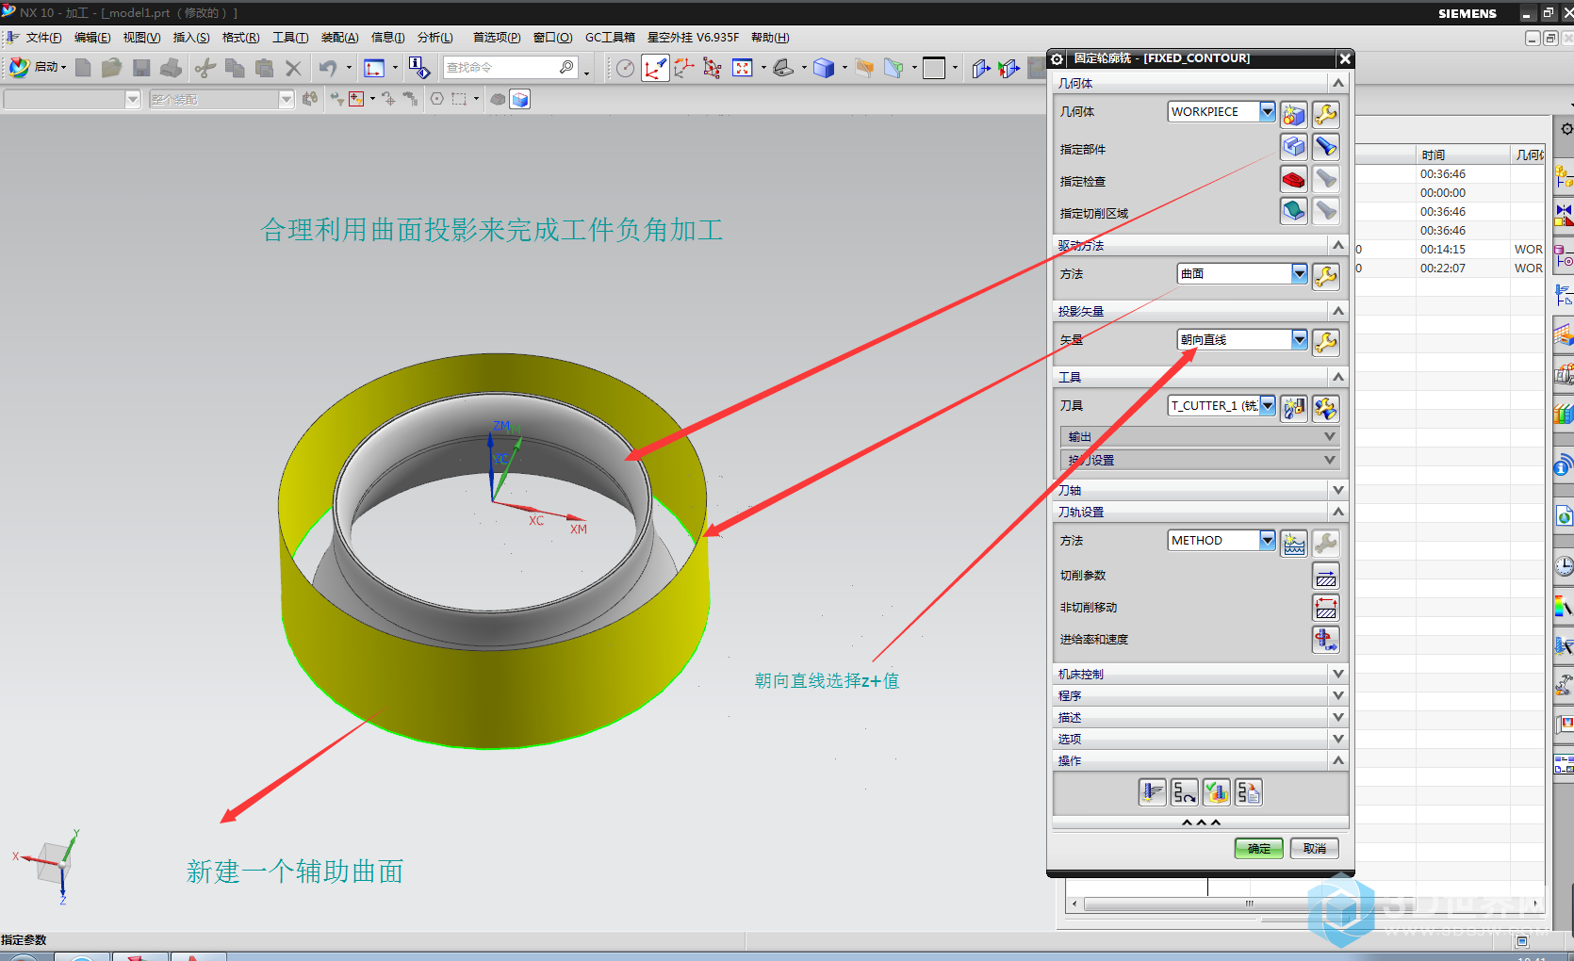Open the 文件(F) menu
The height and width of the screenshot is (961, 1574).
click(x=43, y=38)
